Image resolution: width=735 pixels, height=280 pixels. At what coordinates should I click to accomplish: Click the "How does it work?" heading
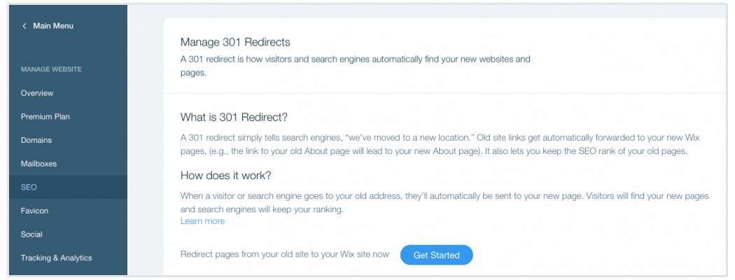[225, 175]
